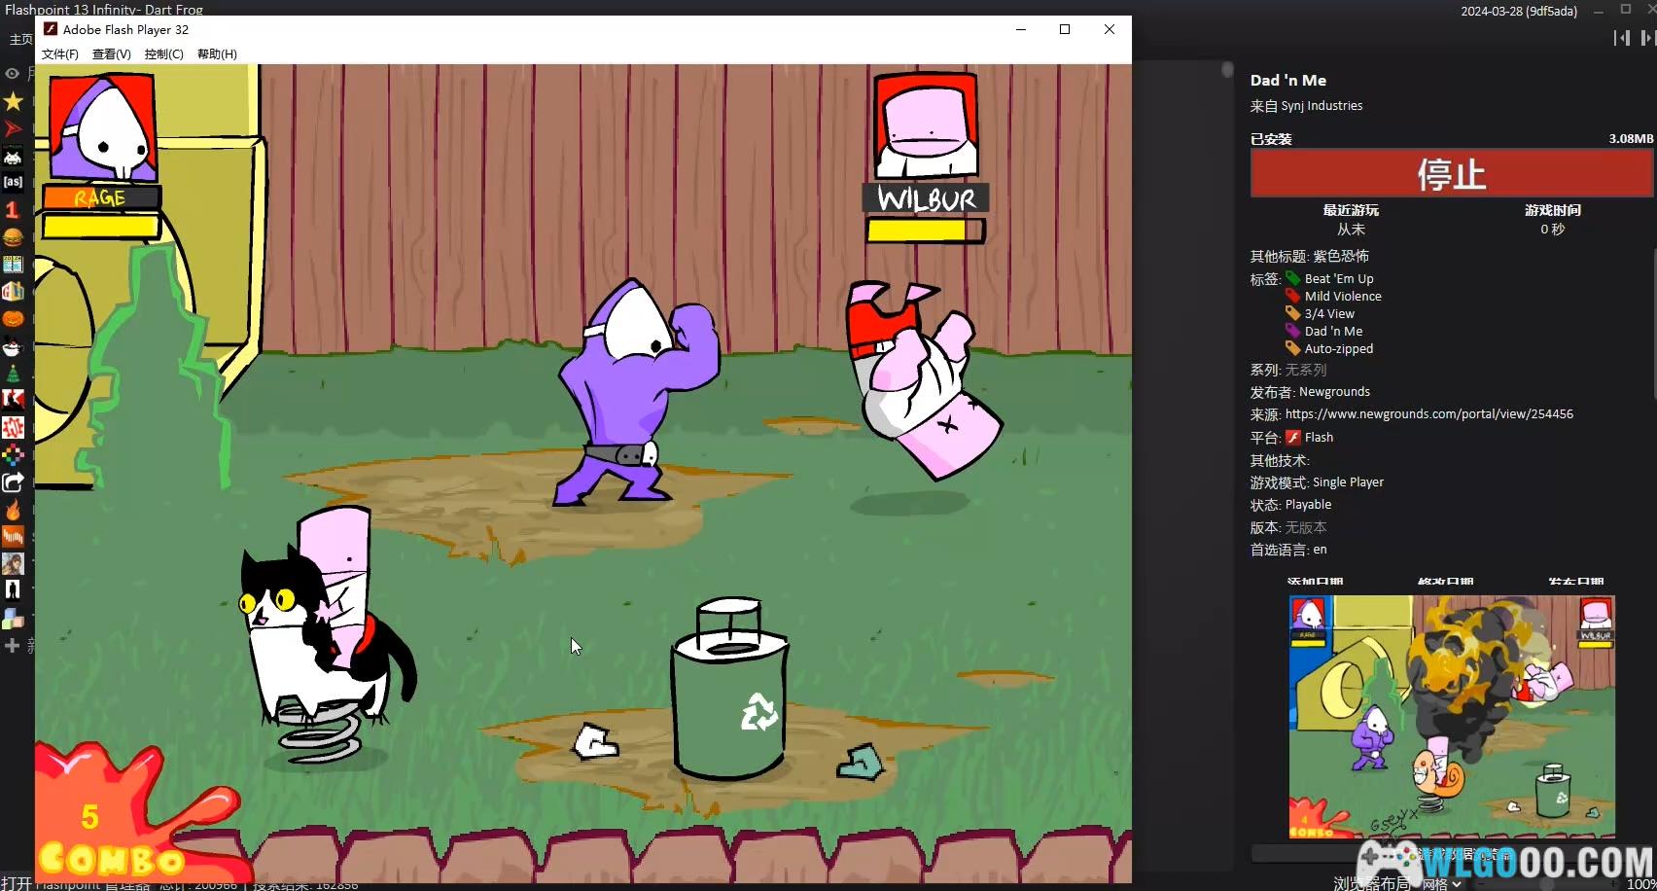Screen dimensions: 1657x891
Task: Open the hamburger playlist icon
Action: point(13,237)
